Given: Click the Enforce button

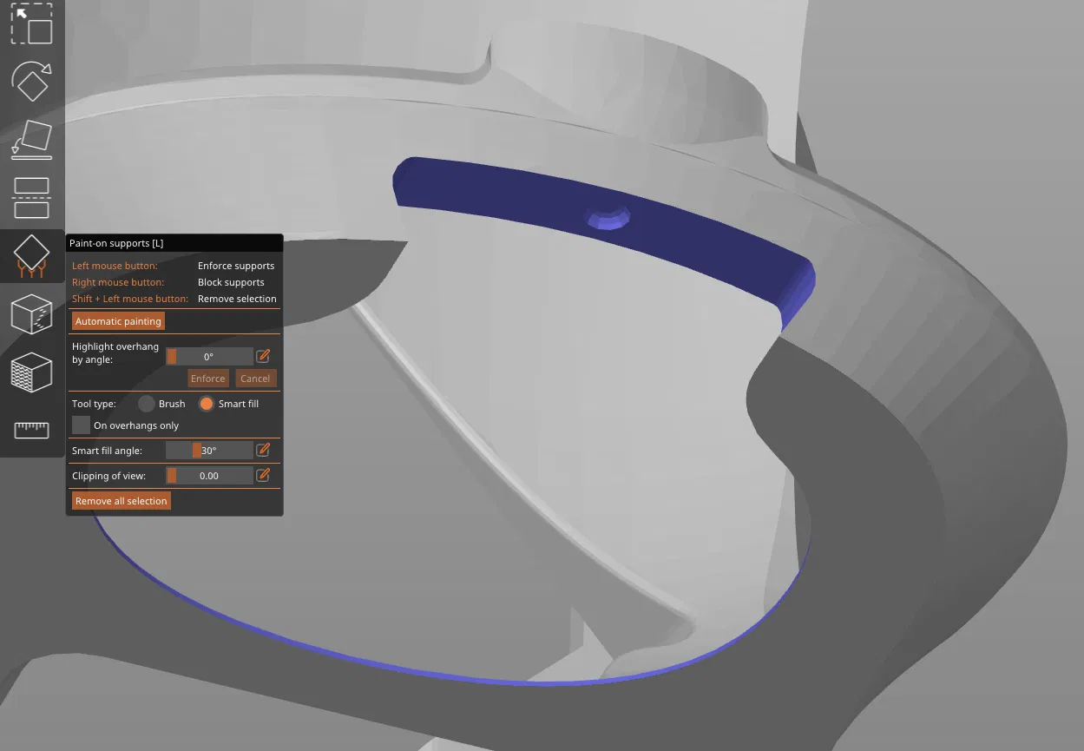Looking at the screenshot, I should point(208,379).
